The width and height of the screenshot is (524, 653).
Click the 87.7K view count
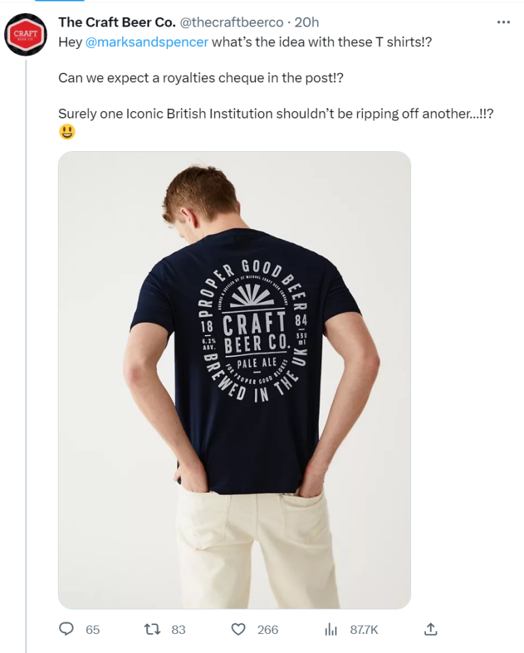tap(364, 630)
